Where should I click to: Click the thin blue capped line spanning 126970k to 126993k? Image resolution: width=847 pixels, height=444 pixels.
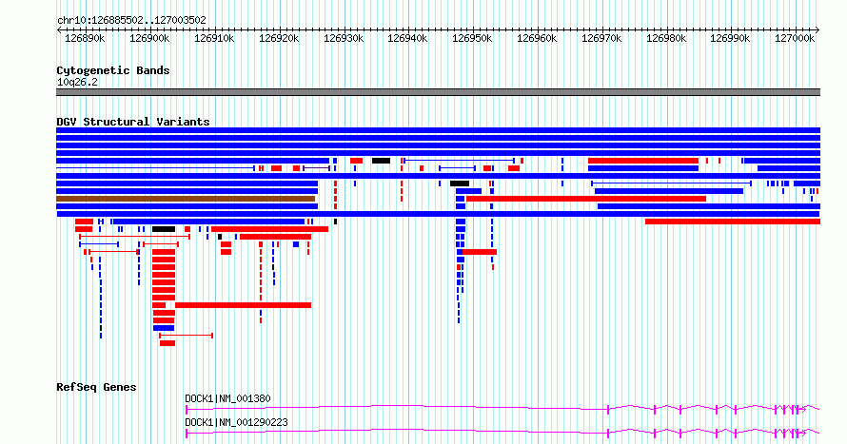[x=672, y=183]
